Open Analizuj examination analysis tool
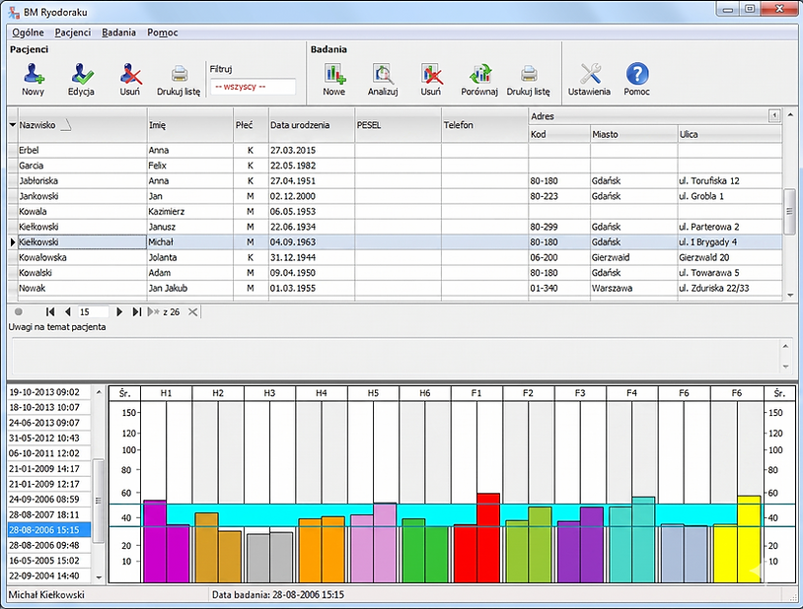The image size is (803, 609). [x=383, y=79]
